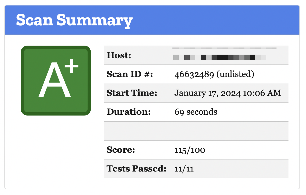306x195 pixels.
Task: Click the scan ID number 46632489
Action: (x=194, y=74)
